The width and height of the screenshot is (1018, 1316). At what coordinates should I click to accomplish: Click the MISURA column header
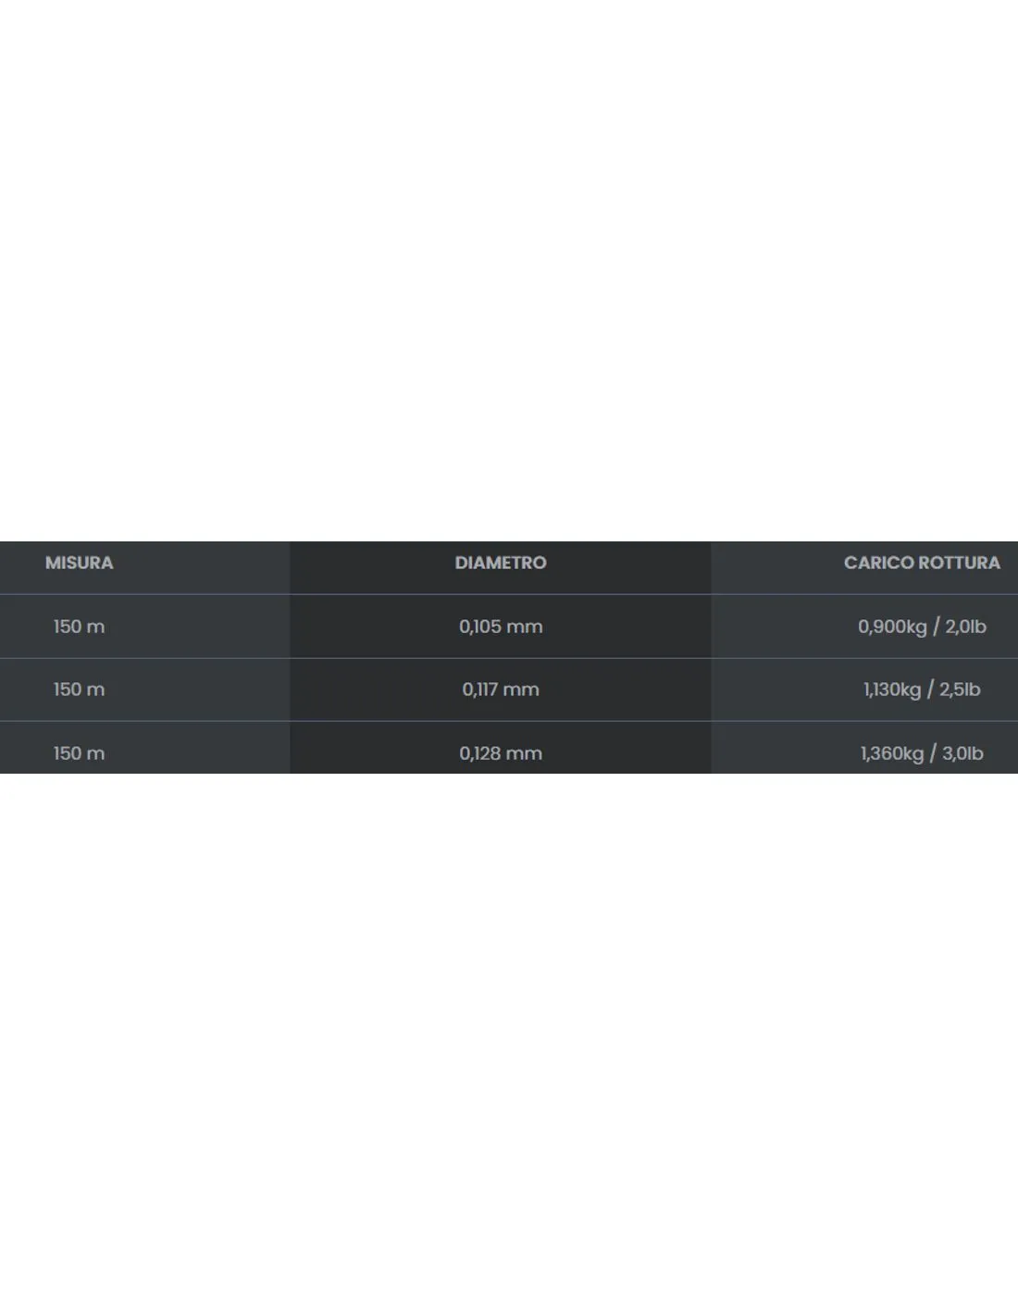(79, 563)
